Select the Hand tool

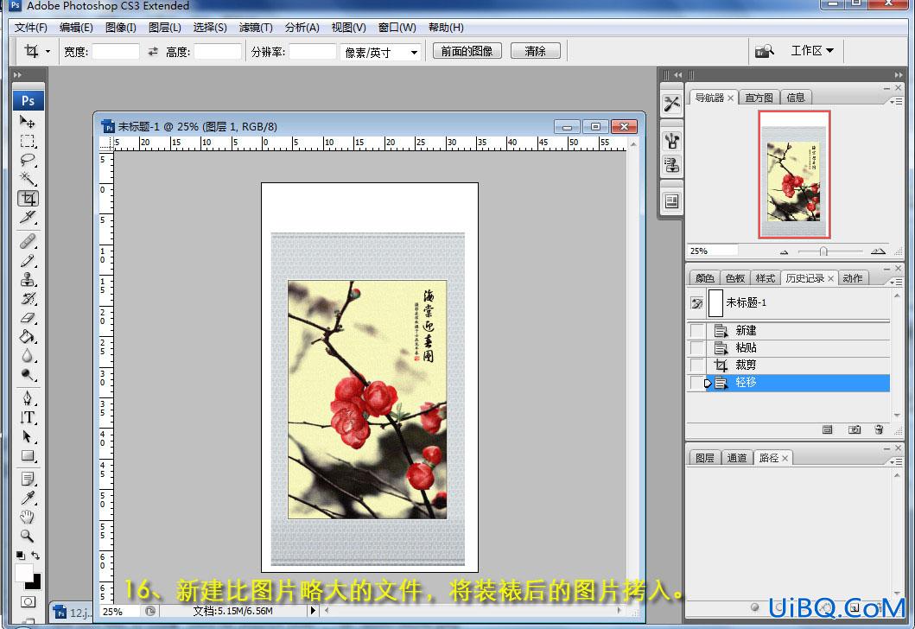28,517
